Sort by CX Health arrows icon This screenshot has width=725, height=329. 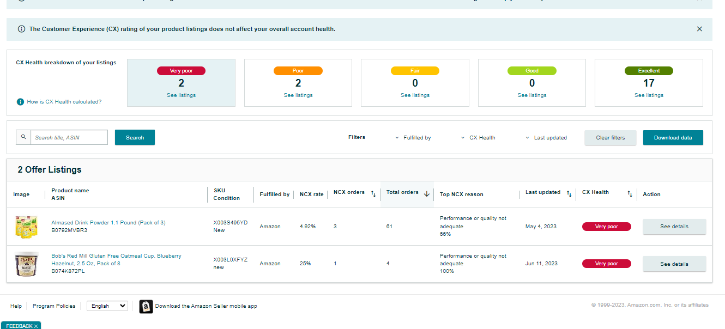pyautogui.click(x=630, y=193)
